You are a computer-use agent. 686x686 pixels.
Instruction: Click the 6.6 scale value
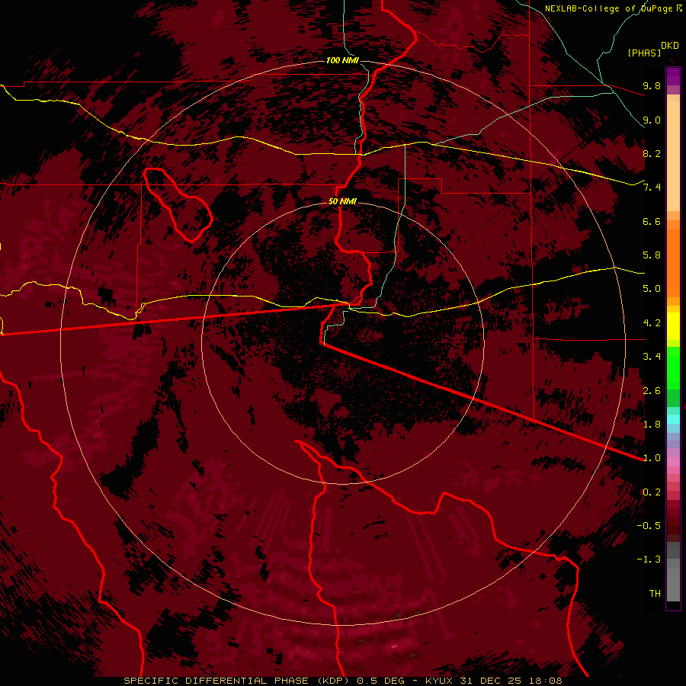[652, 221]
